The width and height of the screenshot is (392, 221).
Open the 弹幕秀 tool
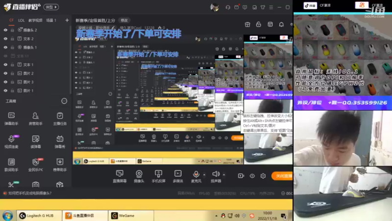(60, 142)
